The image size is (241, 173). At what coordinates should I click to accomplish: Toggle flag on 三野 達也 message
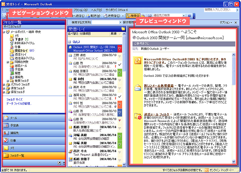pos(120,57)
